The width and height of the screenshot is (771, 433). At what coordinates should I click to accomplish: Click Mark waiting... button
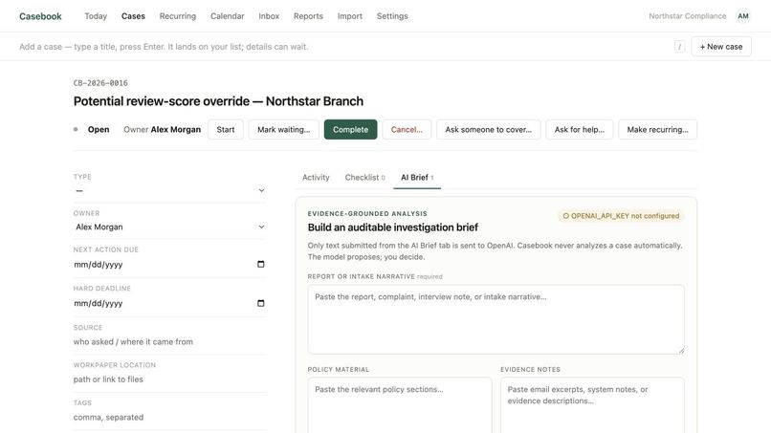tap(284, 130)
